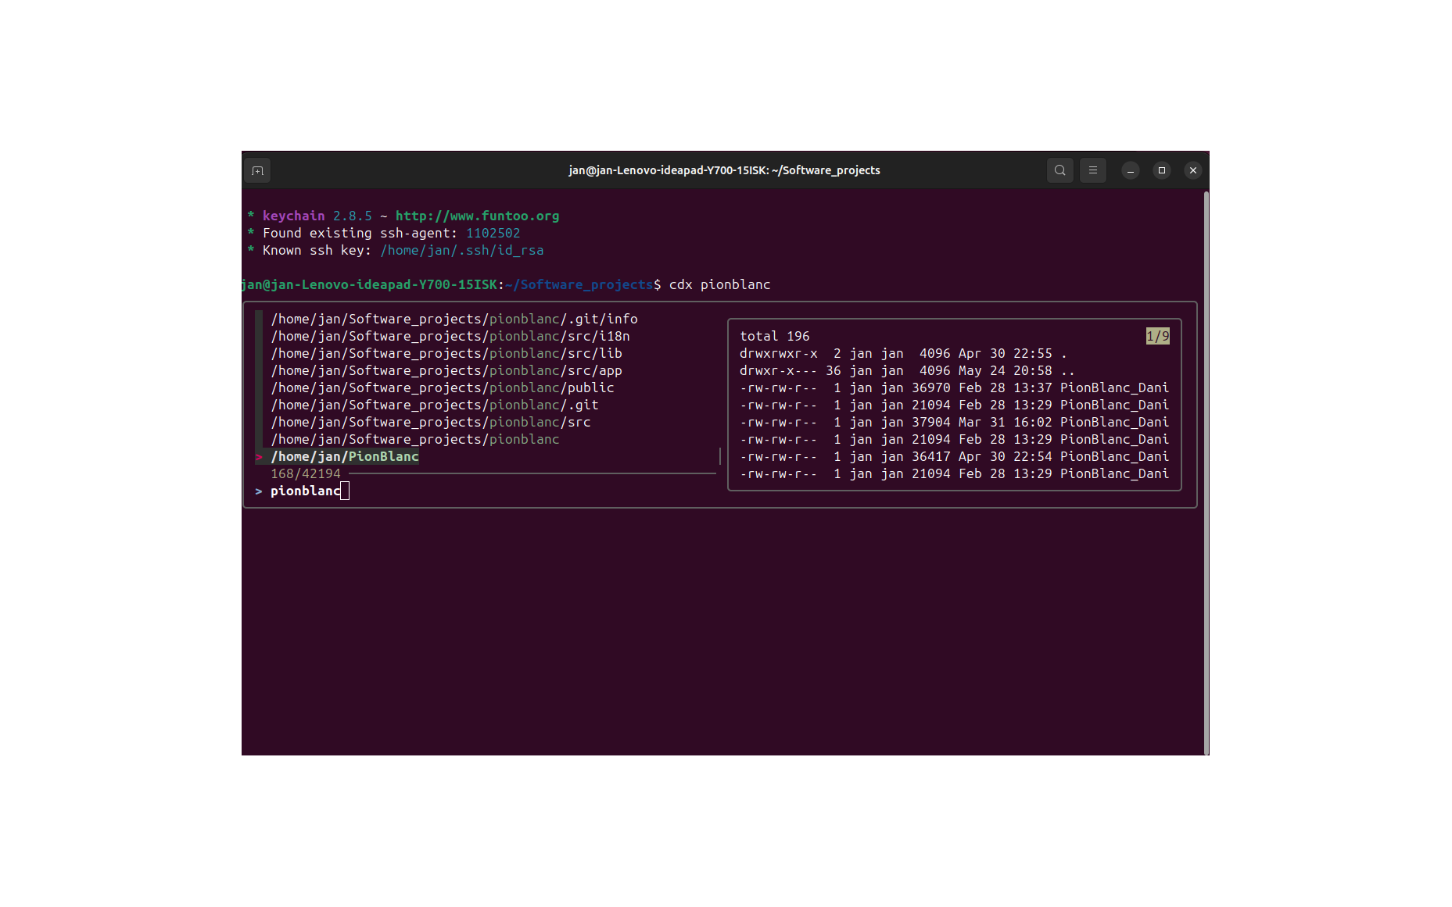Click the 1/9 preview position indicator
The image size is (1452, 907).
[x=1157, y=337]
